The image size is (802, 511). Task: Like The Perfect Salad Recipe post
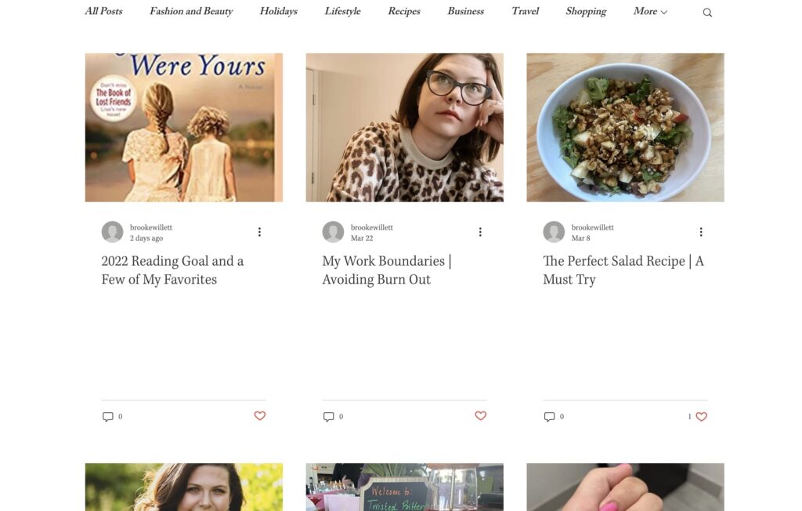(701, 417)
